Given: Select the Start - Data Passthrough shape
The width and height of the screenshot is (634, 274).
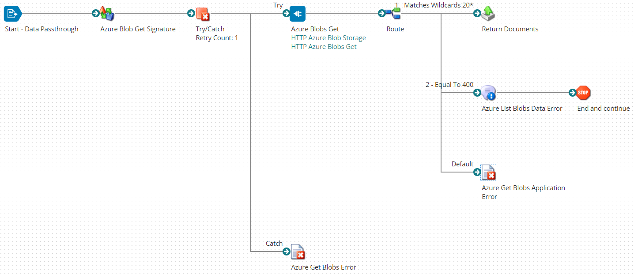Looking at the screenshot, I should click(12, 14).
